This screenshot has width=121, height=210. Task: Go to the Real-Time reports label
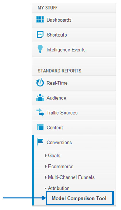[x=57, y=83]
